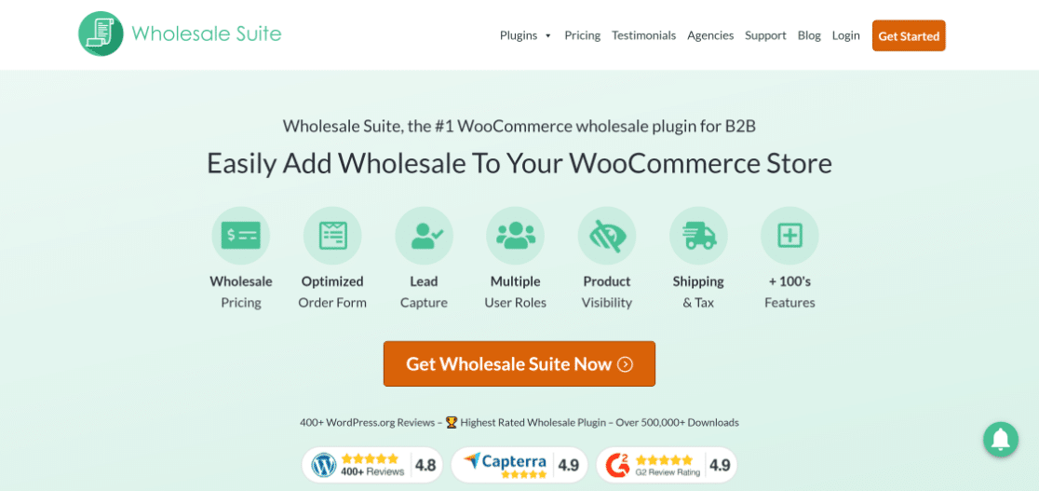Select the Shipping & Tax truck icon
The width and height of the screenshot is (1039, 491).
698,236
